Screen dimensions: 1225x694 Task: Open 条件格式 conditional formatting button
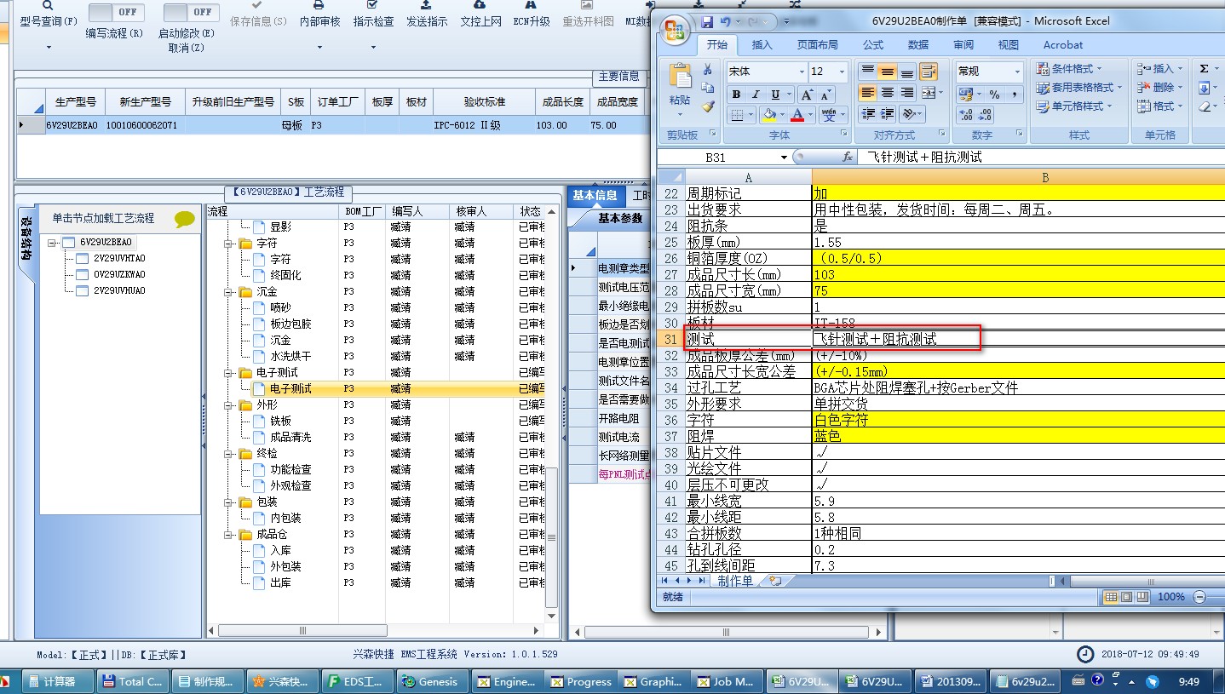(1071, 69)
